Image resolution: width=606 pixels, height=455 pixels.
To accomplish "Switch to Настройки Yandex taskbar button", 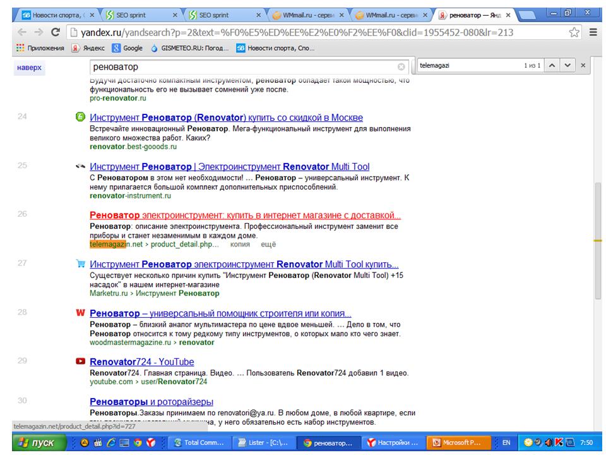I will [393, 442].
